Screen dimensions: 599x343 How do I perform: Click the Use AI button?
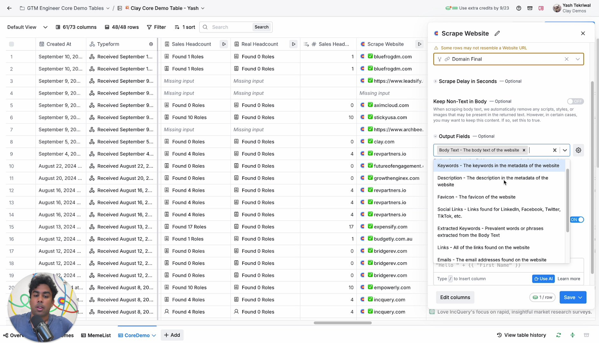[543, 279]
